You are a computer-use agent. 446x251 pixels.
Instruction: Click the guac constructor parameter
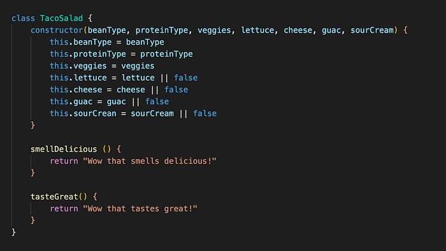[331, 31]
